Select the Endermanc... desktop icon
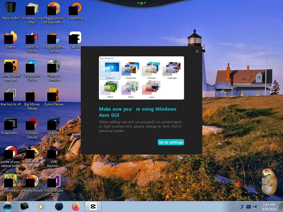 coord(11,126)
